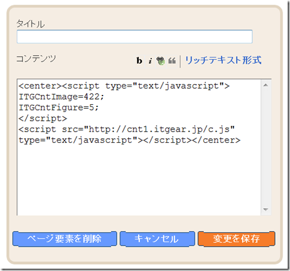This screenshot has height=271, width=290.
Task: Insert a blockquote with the quote icon
Action: [172, 61]
